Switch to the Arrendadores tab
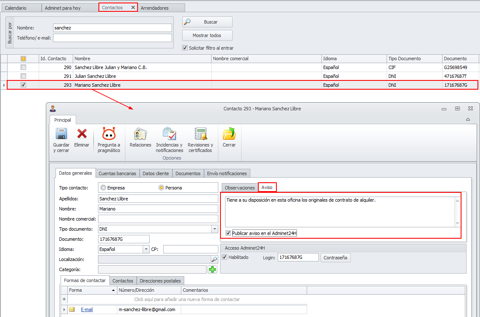The image size is (480, 317). [x=161, y=8]
